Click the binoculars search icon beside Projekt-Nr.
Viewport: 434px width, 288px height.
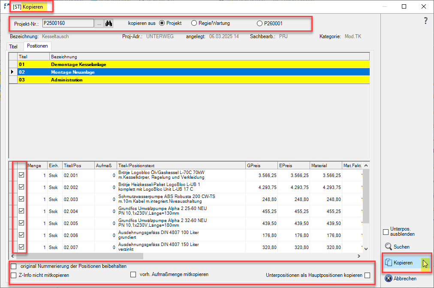(x=108, y=24)
